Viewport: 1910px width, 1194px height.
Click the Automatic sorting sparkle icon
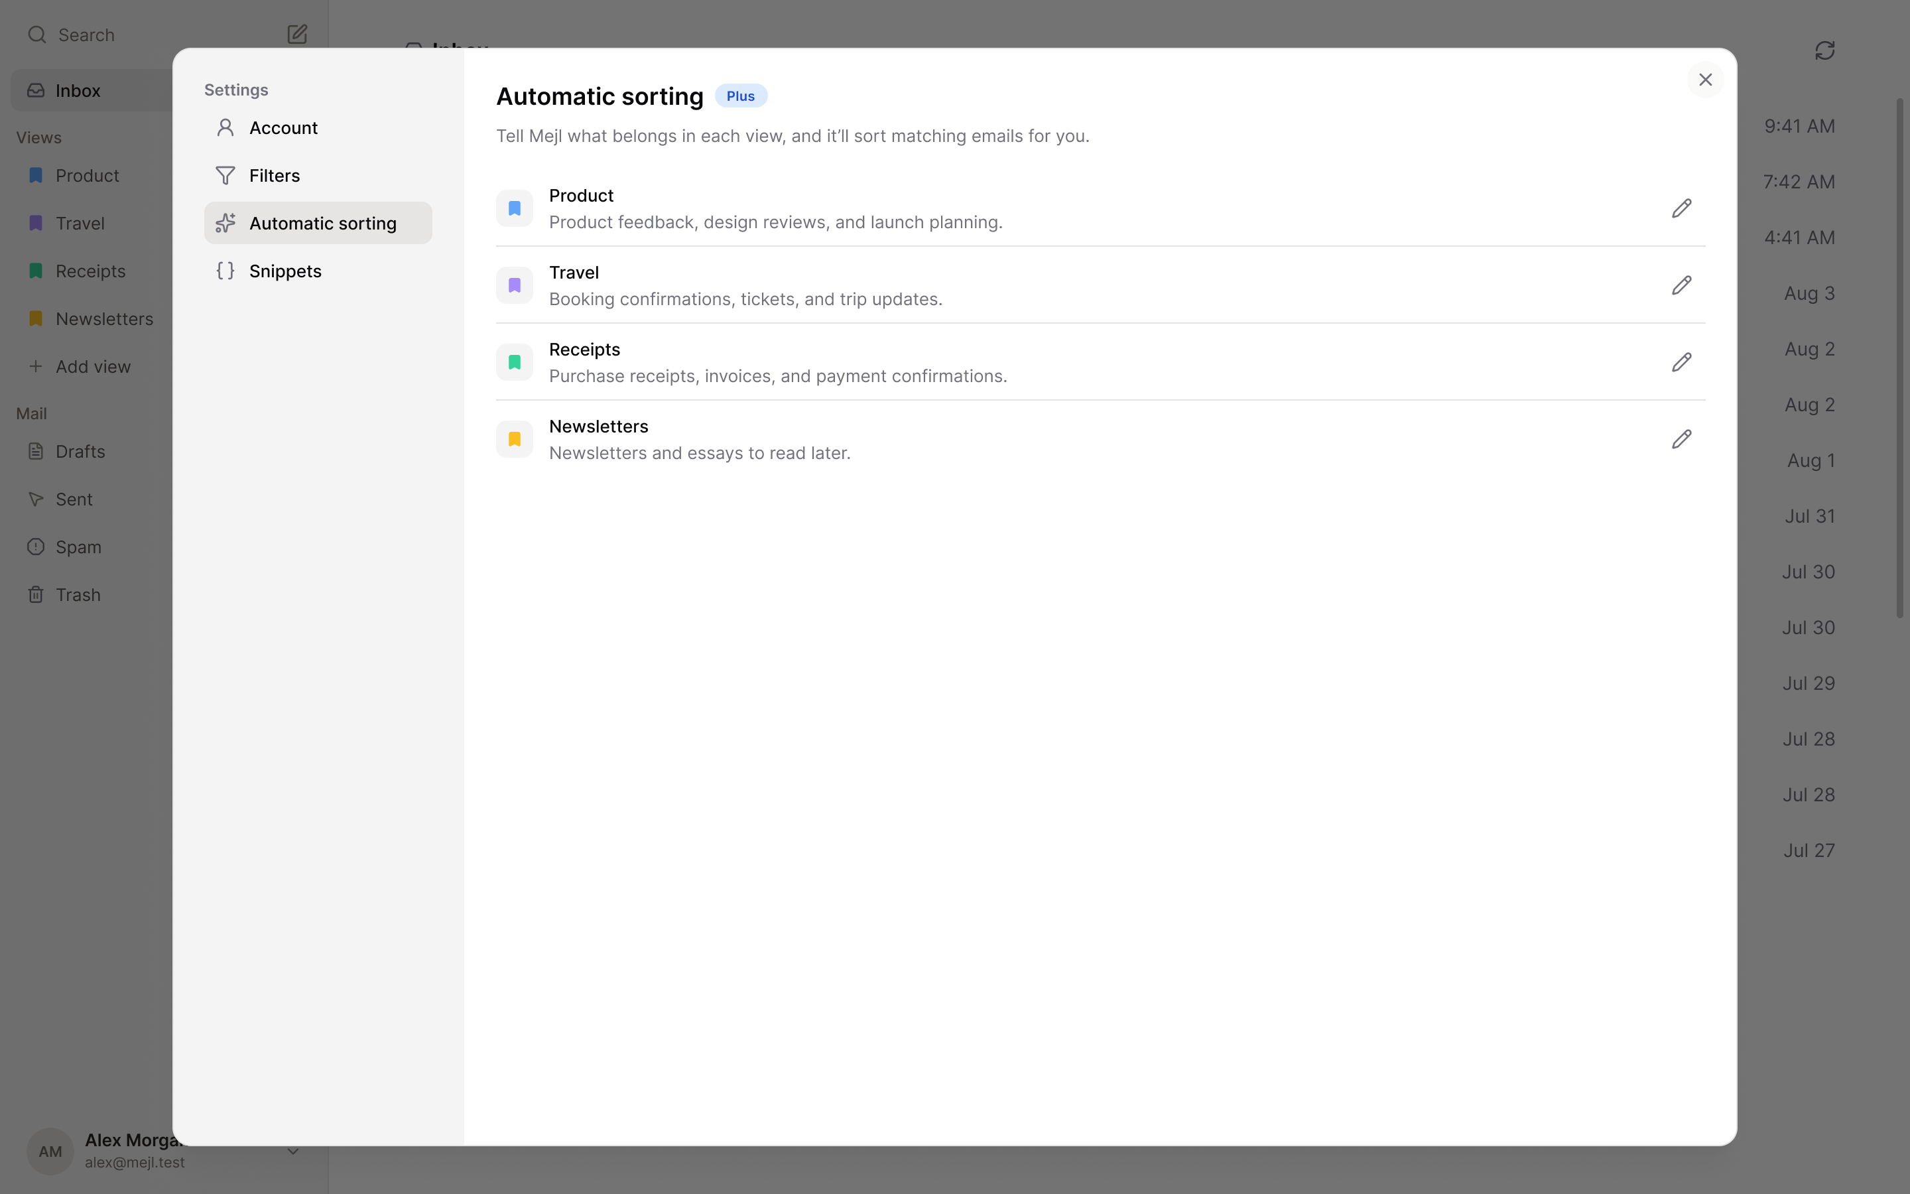[x=225, y=224]
